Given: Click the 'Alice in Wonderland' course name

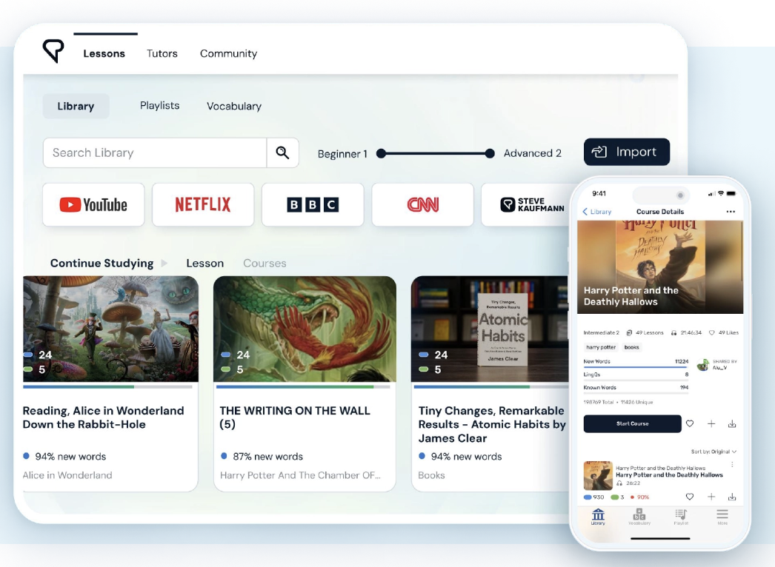Looking at the screenshot, I should [67, 475].
